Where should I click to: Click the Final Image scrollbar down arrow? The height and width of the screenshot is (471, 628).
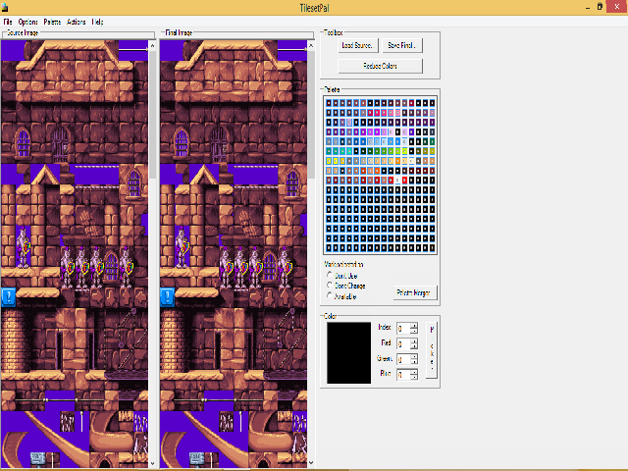[x=311, y=463]
